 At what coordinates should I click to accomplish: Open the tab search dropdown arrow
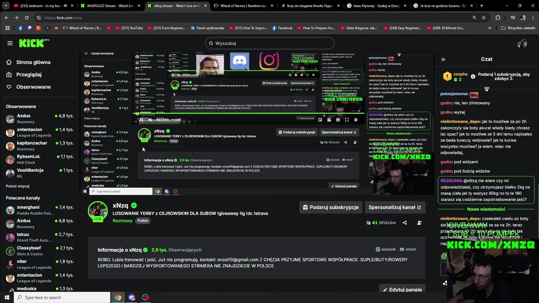point(6,6)
